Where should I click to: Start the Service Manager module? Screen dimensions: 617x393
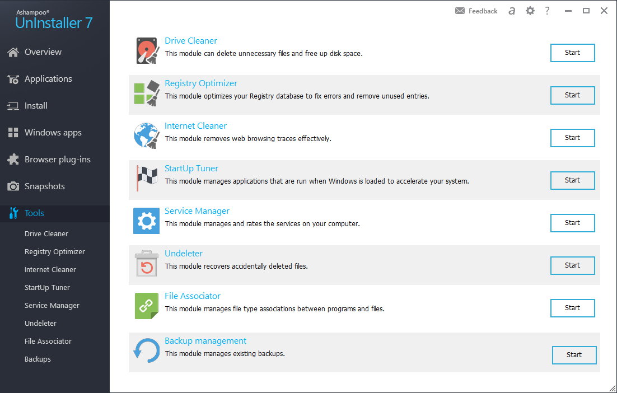(x=572, y=223)
